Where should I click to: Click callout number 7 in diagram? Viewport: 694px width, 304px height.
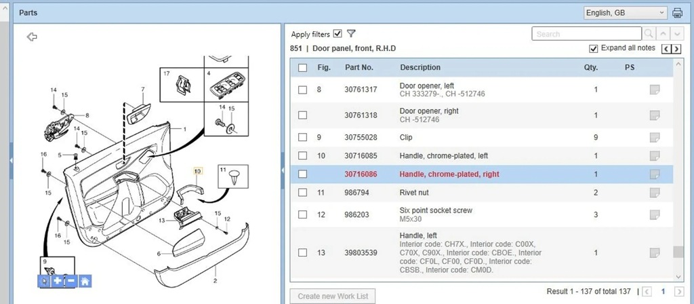143,90
